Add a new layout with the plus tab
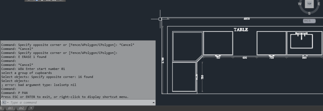This screenshot has height=111, width=323. pos(31,108)
